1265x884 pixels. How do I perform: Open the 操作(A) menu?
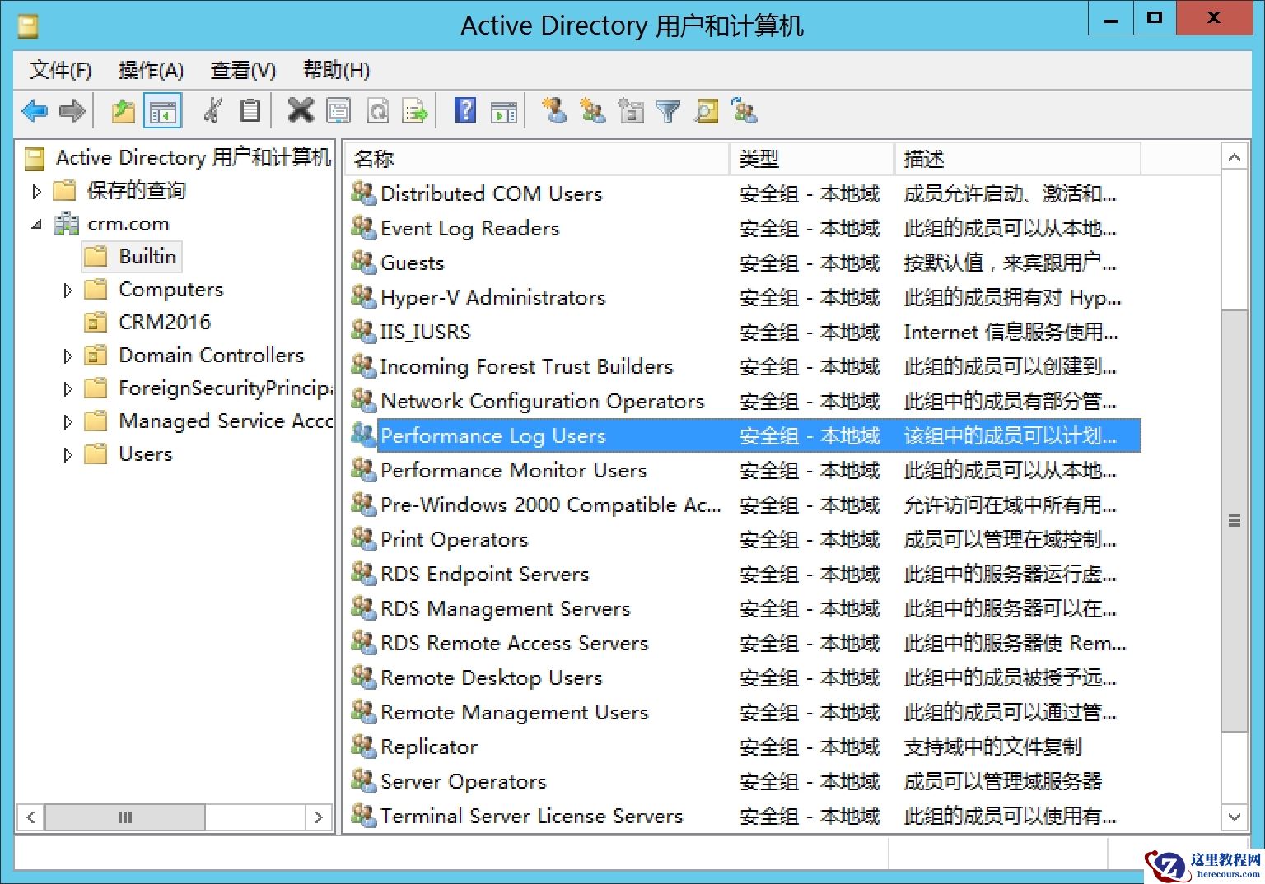(150, 70)
